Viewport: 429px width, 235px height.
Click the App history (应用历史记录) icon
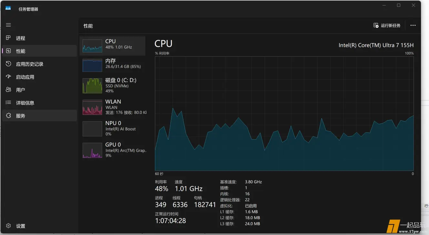pyautogui.click(x=8, y=64)
